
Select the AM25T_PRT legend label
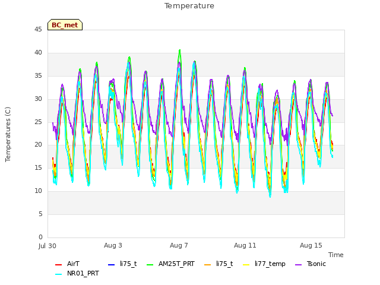pos(176,264)
